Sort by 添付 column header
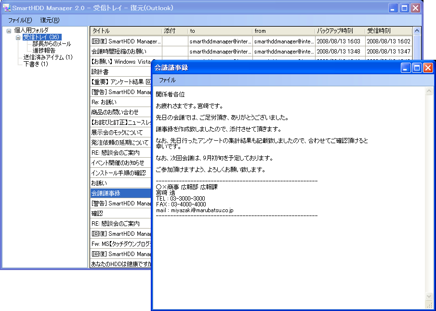The image size is (436, 311). point(175,31)
